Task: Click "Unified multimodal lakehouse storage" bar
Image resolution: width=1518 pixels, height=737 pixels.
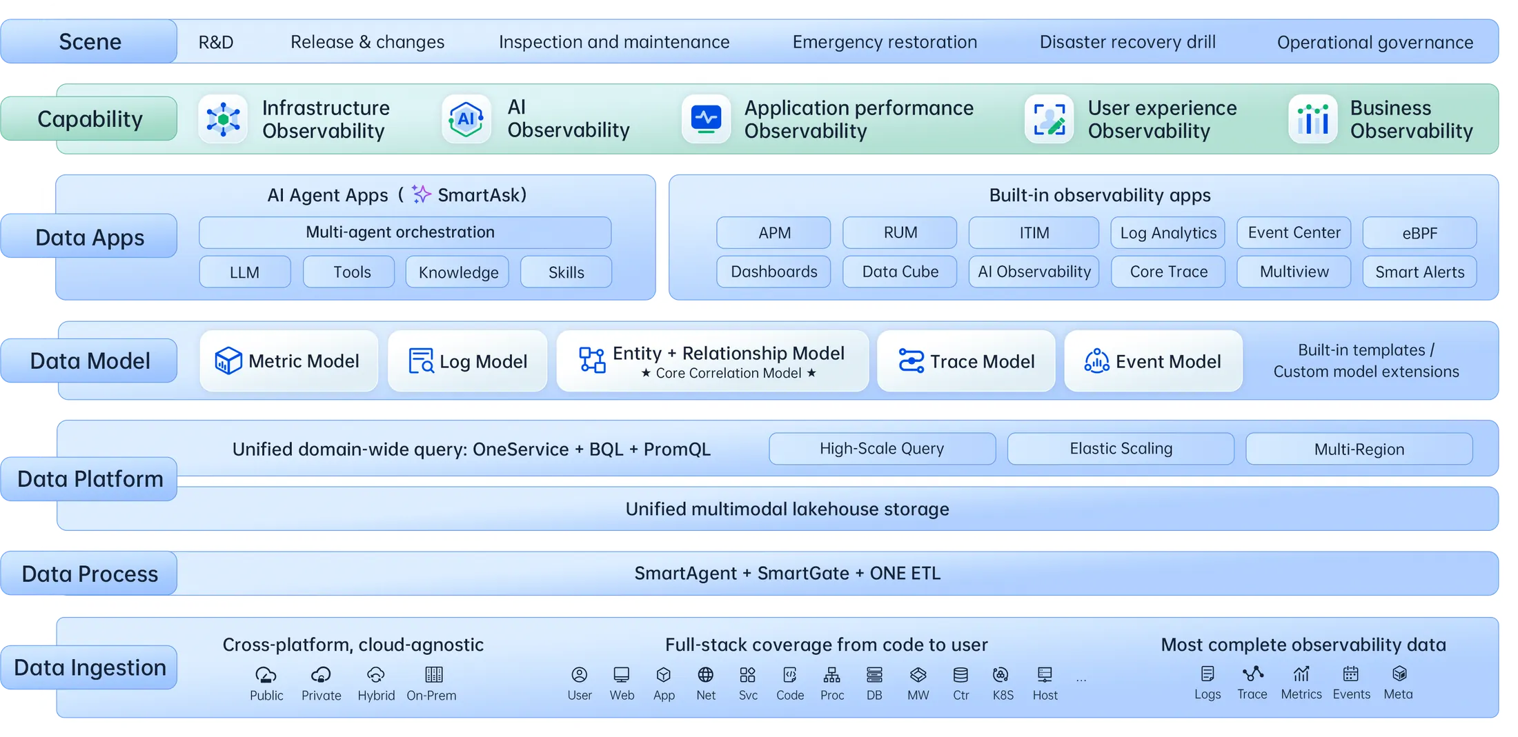Action: (x=778, y=509)
